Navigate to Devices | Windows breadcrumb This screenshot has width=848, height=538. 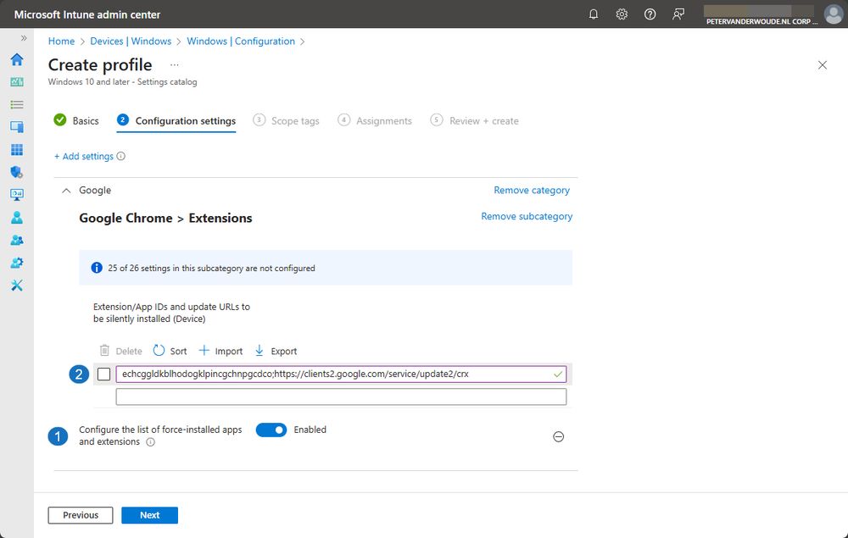131,41
